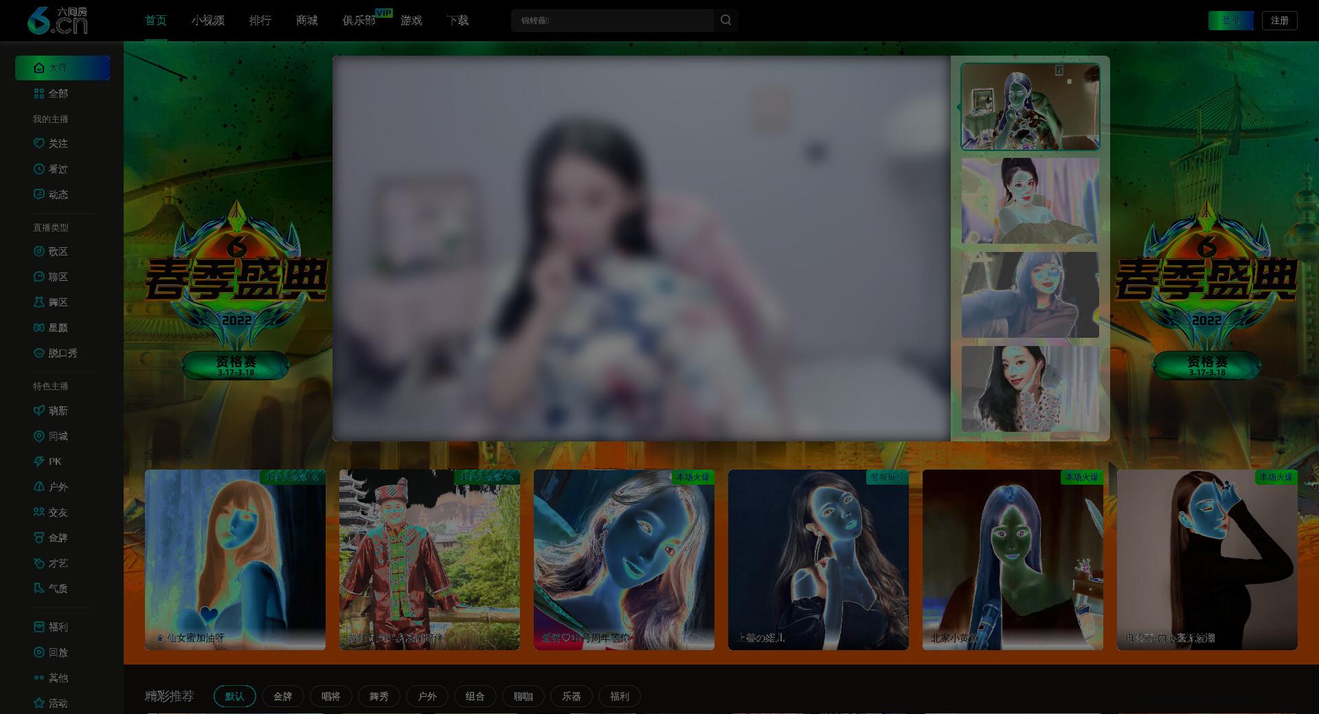Open 动态 feed icon in sidebar
Screen dimensions: 1319x714
(x=39, y=194)
